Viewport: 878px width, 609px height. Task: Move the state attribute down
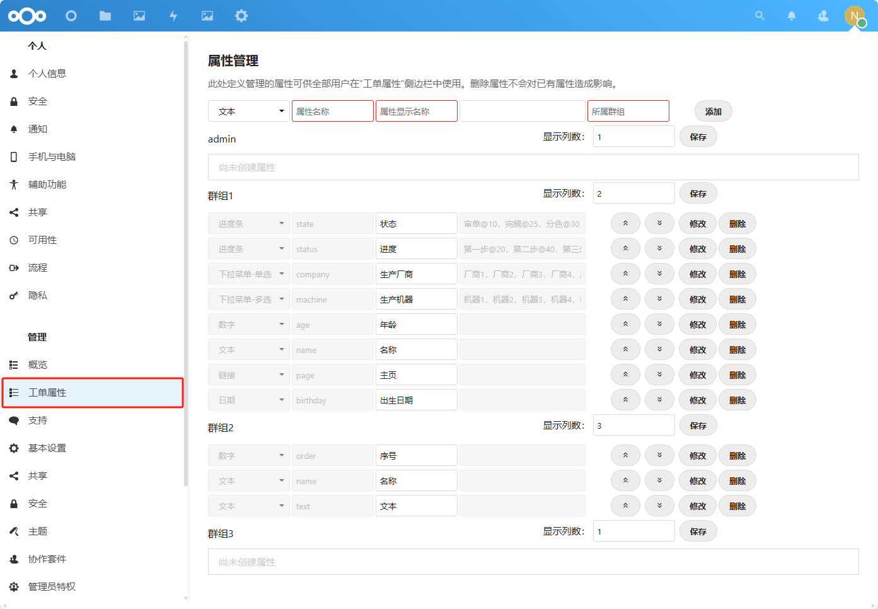[x=659, y=223]
